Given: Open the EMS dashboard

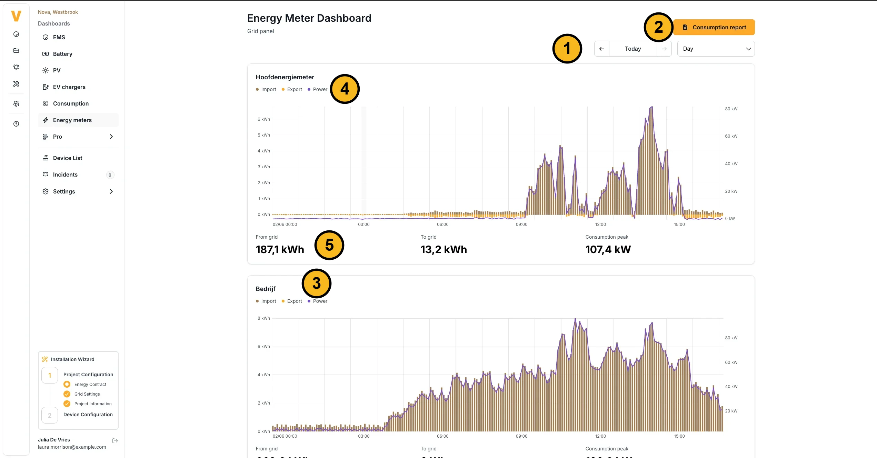Looking at the screenshot, I should 78,37.
